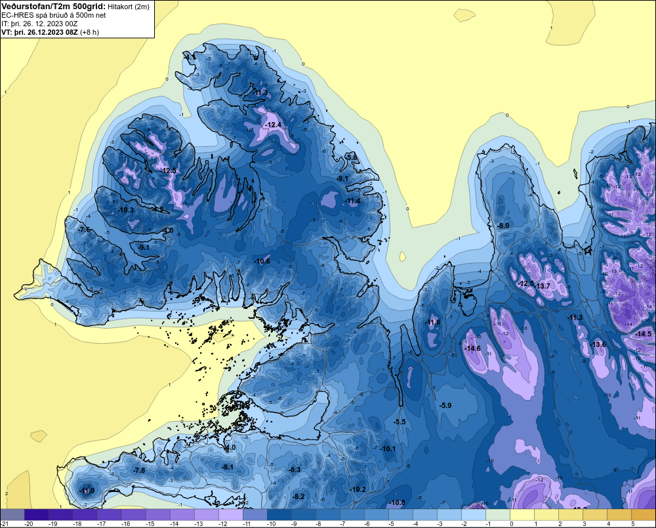Click the -5.8 temperature label near the coast

pyautogui.click(x=352, y=157)
